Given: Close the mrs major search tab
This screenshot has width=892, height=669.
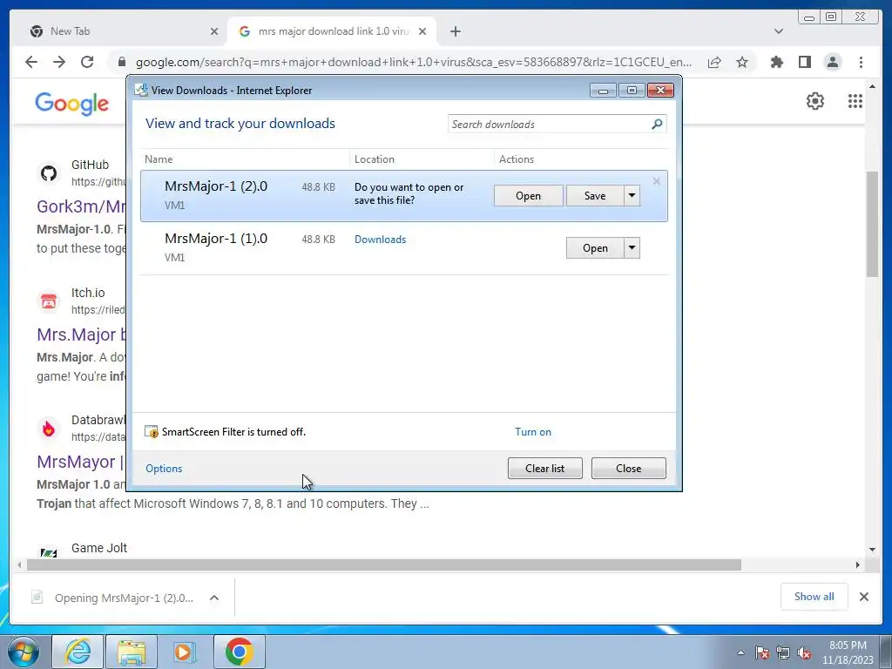Looking at the screenshot, I should (422, 31).
